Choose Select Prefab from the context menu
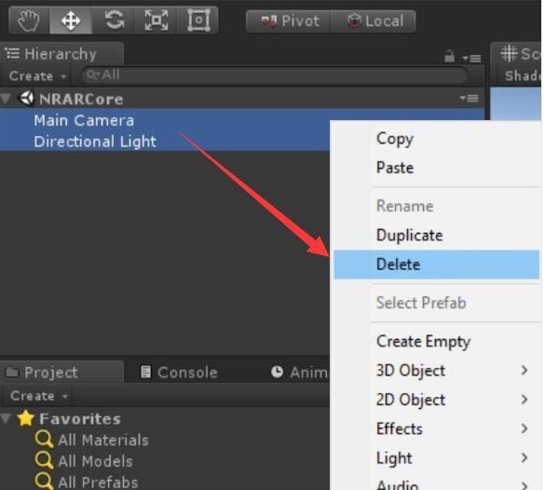 coord(437,303)
